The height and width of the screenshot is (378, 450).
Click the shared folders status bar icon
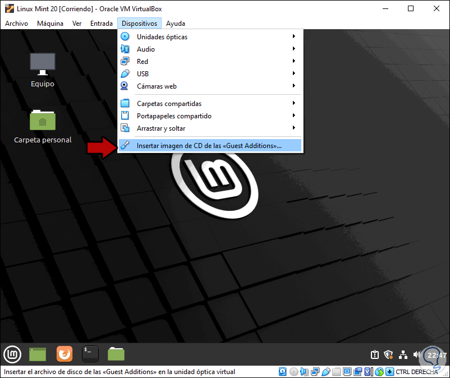coord(336,372)
